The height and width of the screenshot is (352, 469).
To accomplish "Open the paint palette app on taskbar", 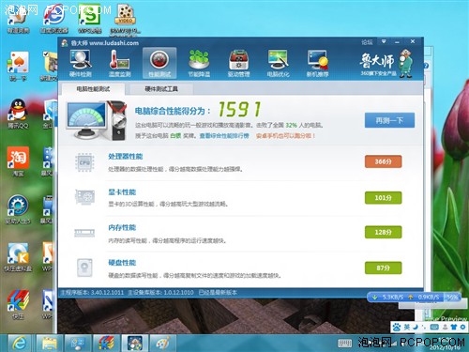I will (x=163, y=344).
